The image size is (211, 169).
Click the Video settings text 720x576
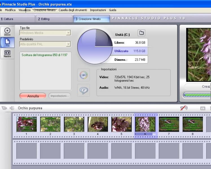[132, 79]
